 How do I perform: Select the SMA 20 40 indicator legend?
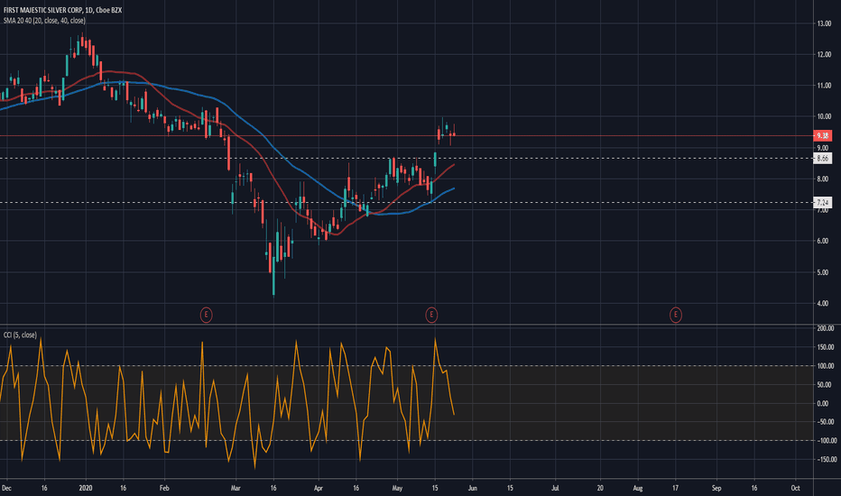[x=44, y=21]
